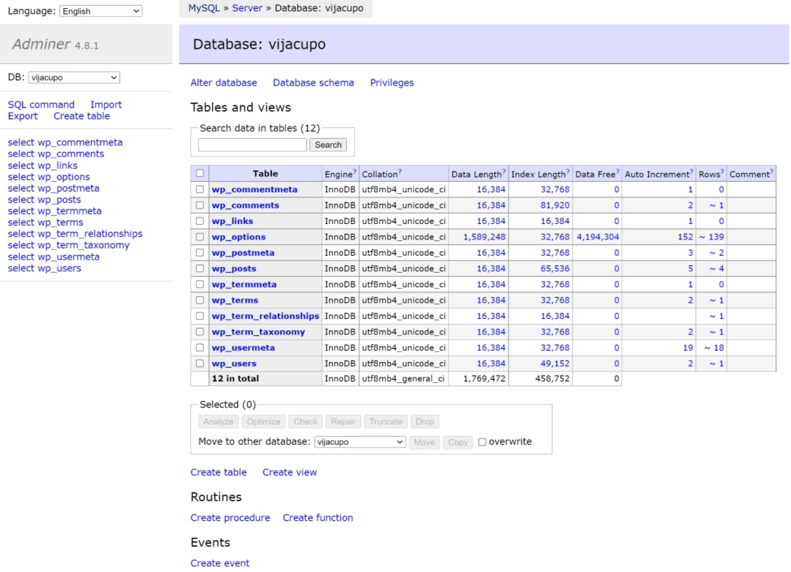Click the Check button

pyautogui.click(x=306, y=422)
